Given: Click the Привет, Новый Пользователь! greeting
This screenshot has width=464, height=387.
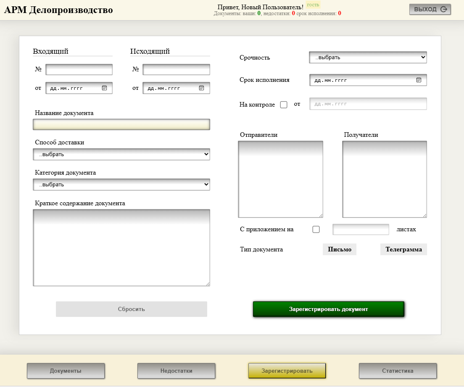Looking at the screenshot, I should click(261, 7).
